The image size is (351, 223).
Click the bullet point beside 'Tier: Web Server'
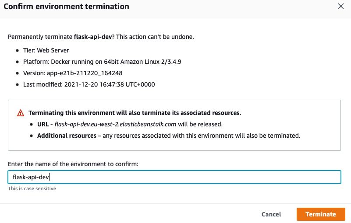(17, 51)
